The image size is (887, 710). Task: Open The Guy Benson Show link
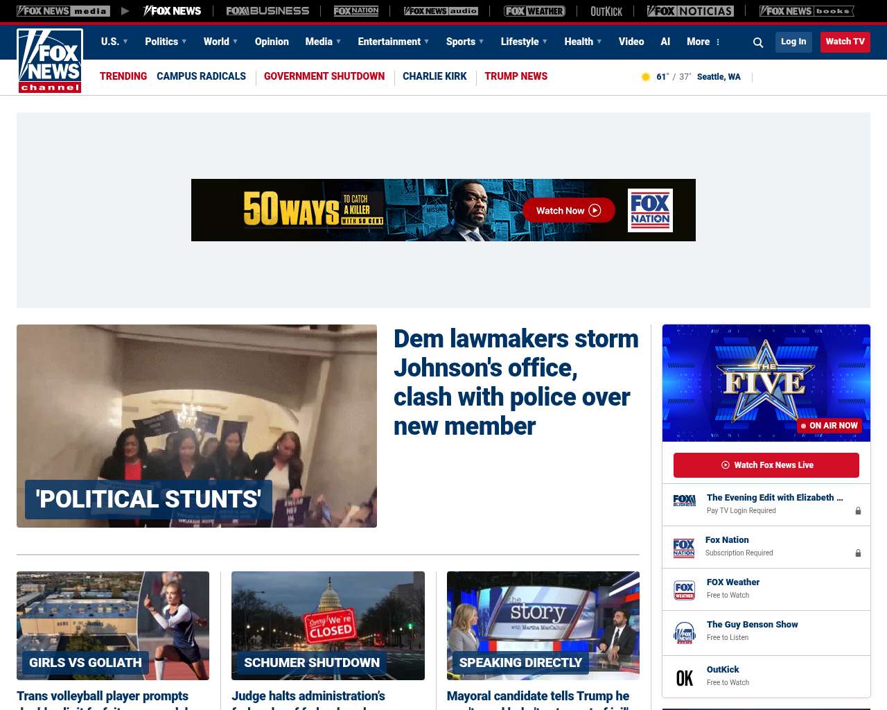(x=753, y=625)
